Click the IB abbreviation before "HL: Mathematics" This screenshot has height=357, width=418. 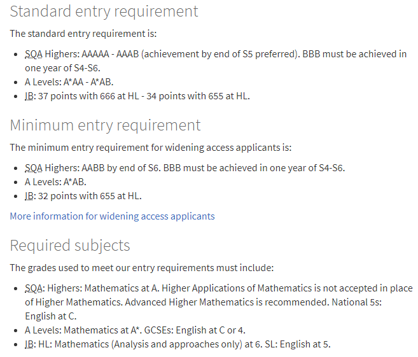click(x=29, y=344)
